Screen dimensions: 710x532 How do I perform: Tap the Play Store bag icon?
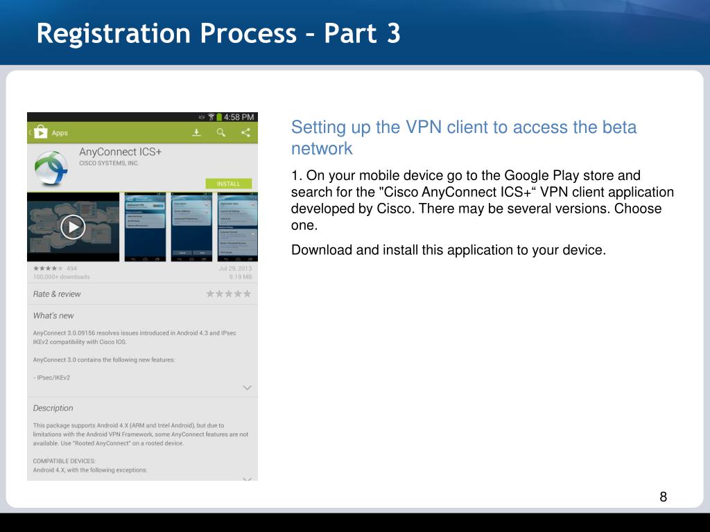pyautogui.click(x=40, y=132)
